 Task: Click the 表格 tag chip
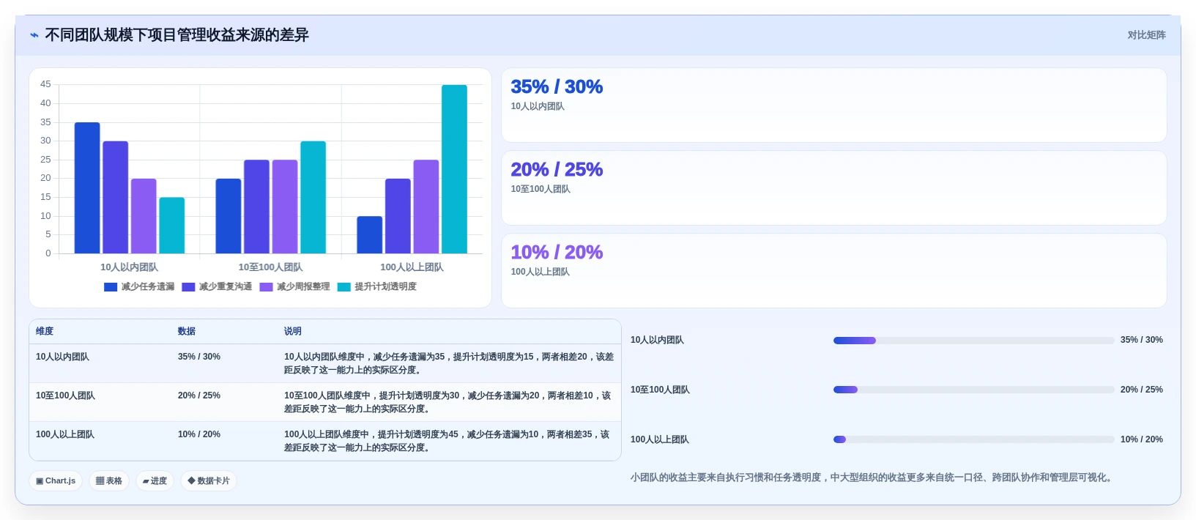(109, 481)
